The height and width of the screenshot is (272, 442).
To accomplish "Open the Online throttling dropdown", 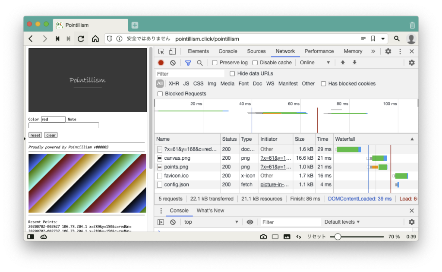I will pos(315,63).
